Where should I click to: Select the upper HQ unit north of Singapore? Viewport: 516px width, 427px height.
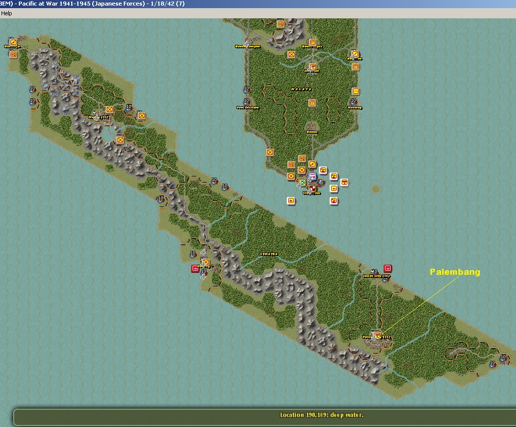coord(302,158)
